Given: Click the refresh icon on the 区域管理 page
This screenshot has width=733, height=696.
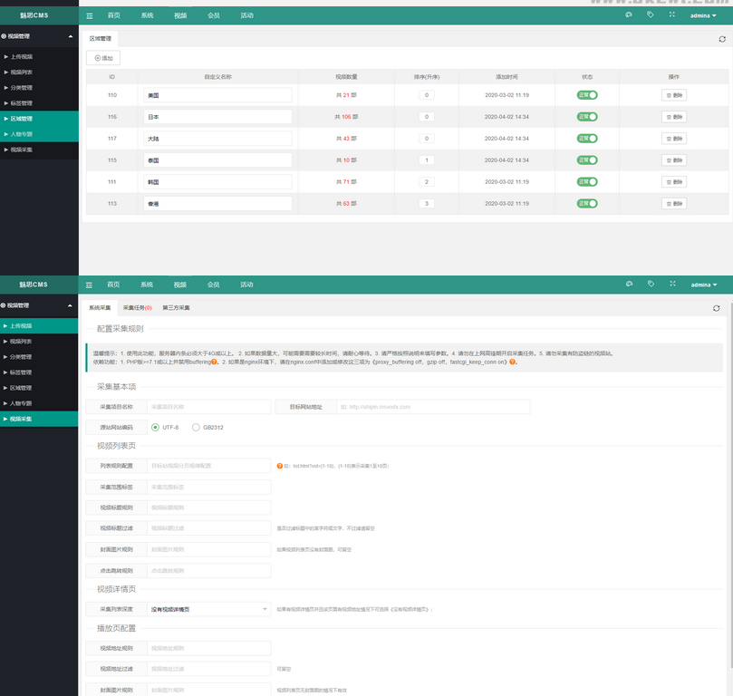Looking at the screenshot, I should click(722, 39).
